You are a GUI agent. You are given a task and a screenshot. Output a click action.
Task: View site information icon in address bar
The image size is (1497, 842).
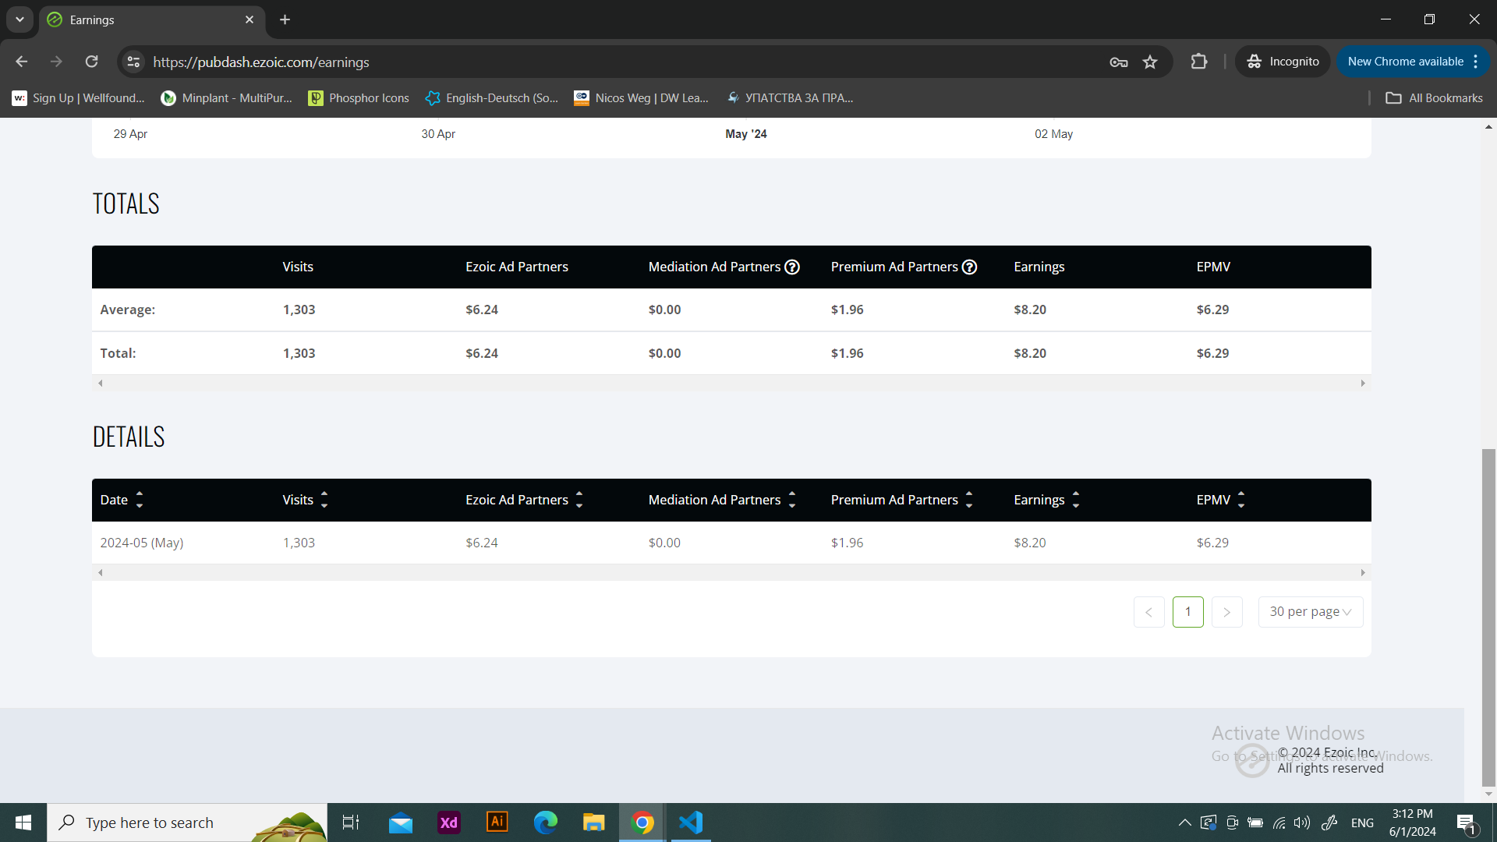[134, 62]
